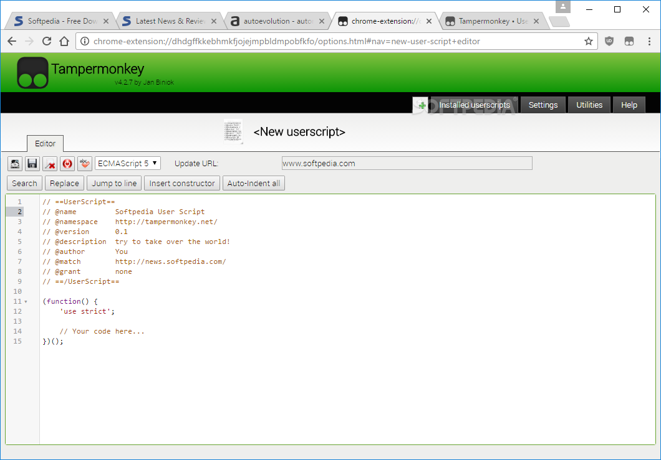Open the Utilities tab
This screenshot has width=661, height=460.
click(589, 105)
